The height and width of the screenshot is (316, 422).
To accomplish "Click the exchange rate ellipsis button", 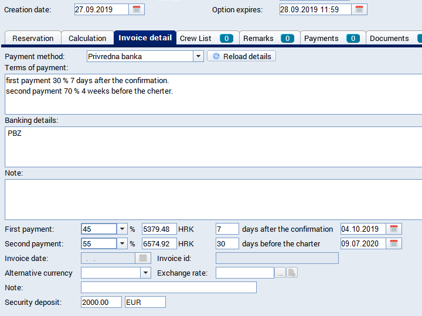I will (281, 273).
